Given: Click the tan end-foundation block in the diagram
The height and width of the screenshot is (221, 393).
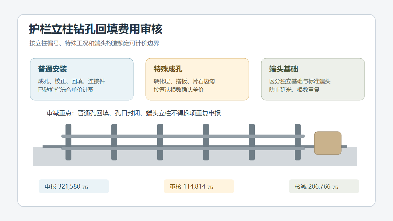Looking at the screenshot, I should click(328, 143).
